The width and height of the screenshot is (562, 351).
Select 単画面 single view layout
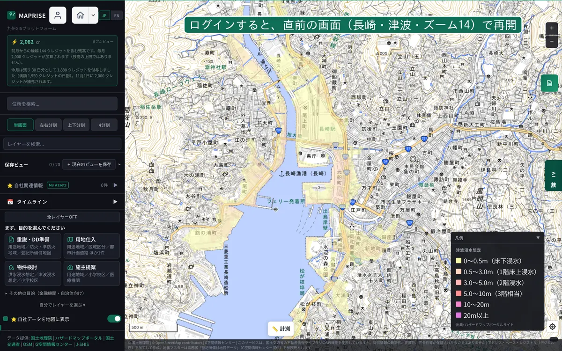20,125
